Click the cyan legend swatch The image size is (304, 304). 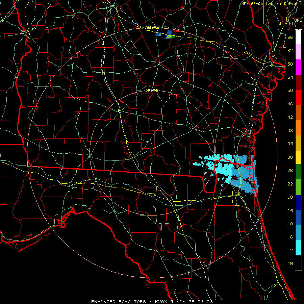tap(298, 248)
